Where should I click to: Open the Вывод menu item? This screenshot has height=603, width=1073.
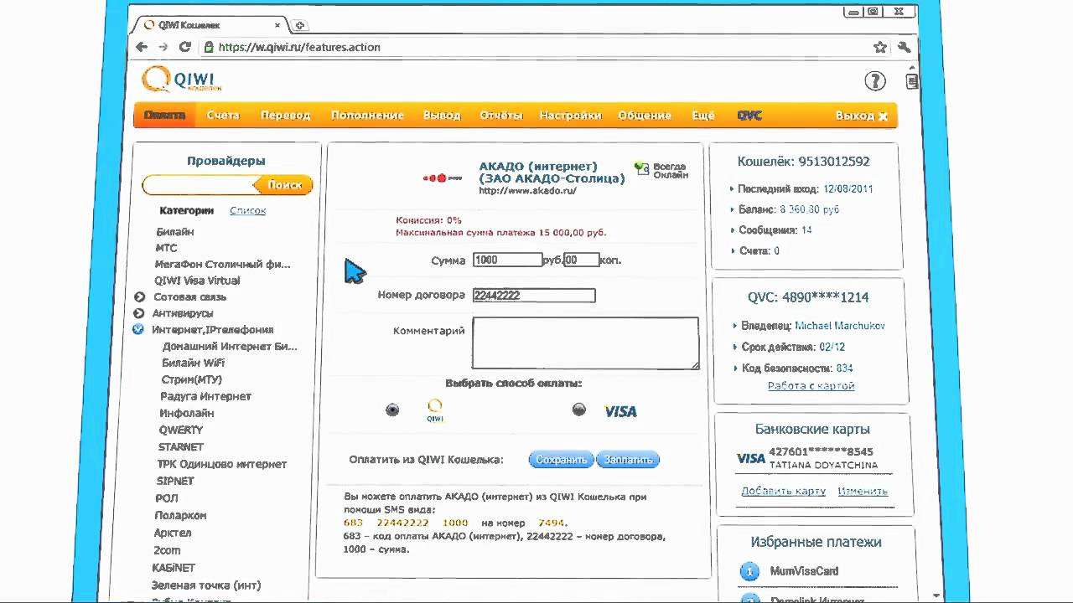tap(442, 116)
